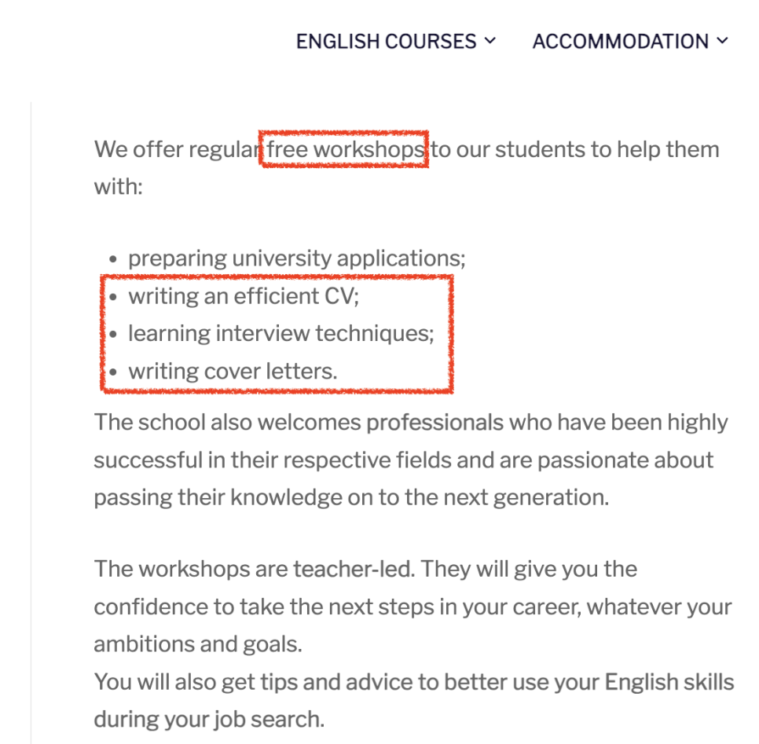The width and height of the screenshot is (759, 744).
Task: Click the highlighted 'free workshops' text
Action: (x=345, y=149)
